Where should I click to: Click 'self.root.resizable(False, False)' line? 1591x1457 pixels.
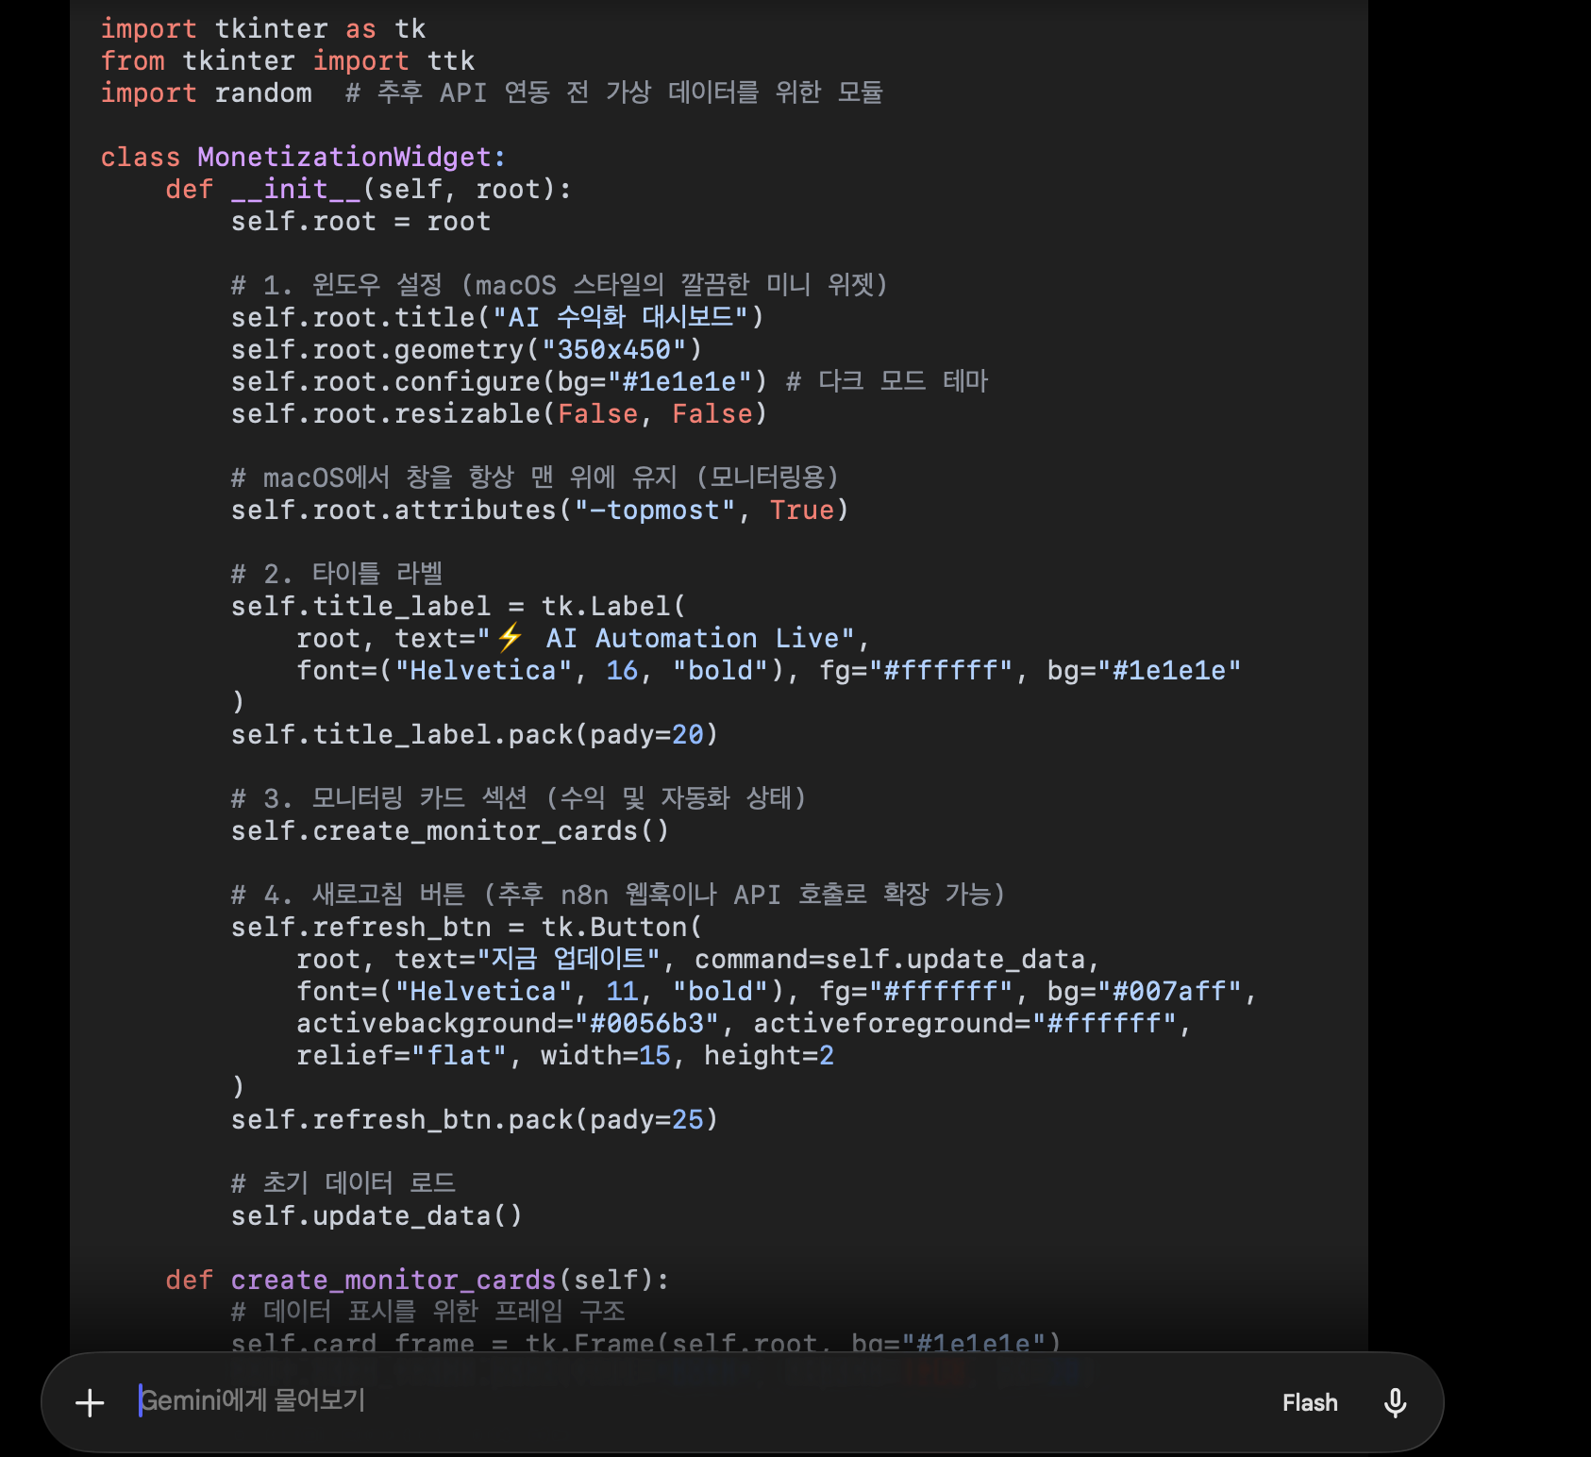(x=499, y=413)
